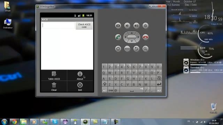Select the Clear menu option
223x125 pixels.
point(54,86)
